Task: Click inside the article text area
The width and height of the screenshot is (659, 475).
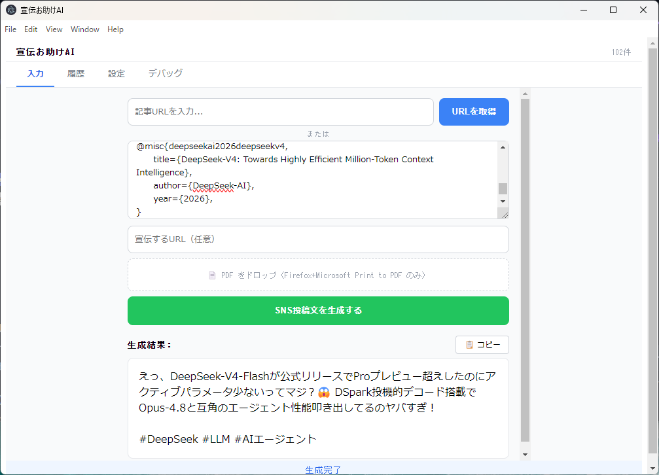Action: (x=313, y=180)
